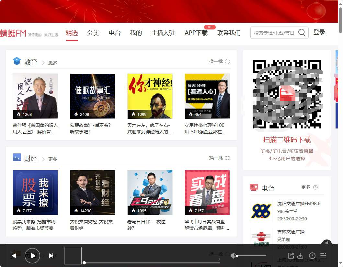Open 股票我来撩 album cover
Image resolution: width=343 pixels, height=267 pixels.
pyautogui.click(x=35, y=193)
